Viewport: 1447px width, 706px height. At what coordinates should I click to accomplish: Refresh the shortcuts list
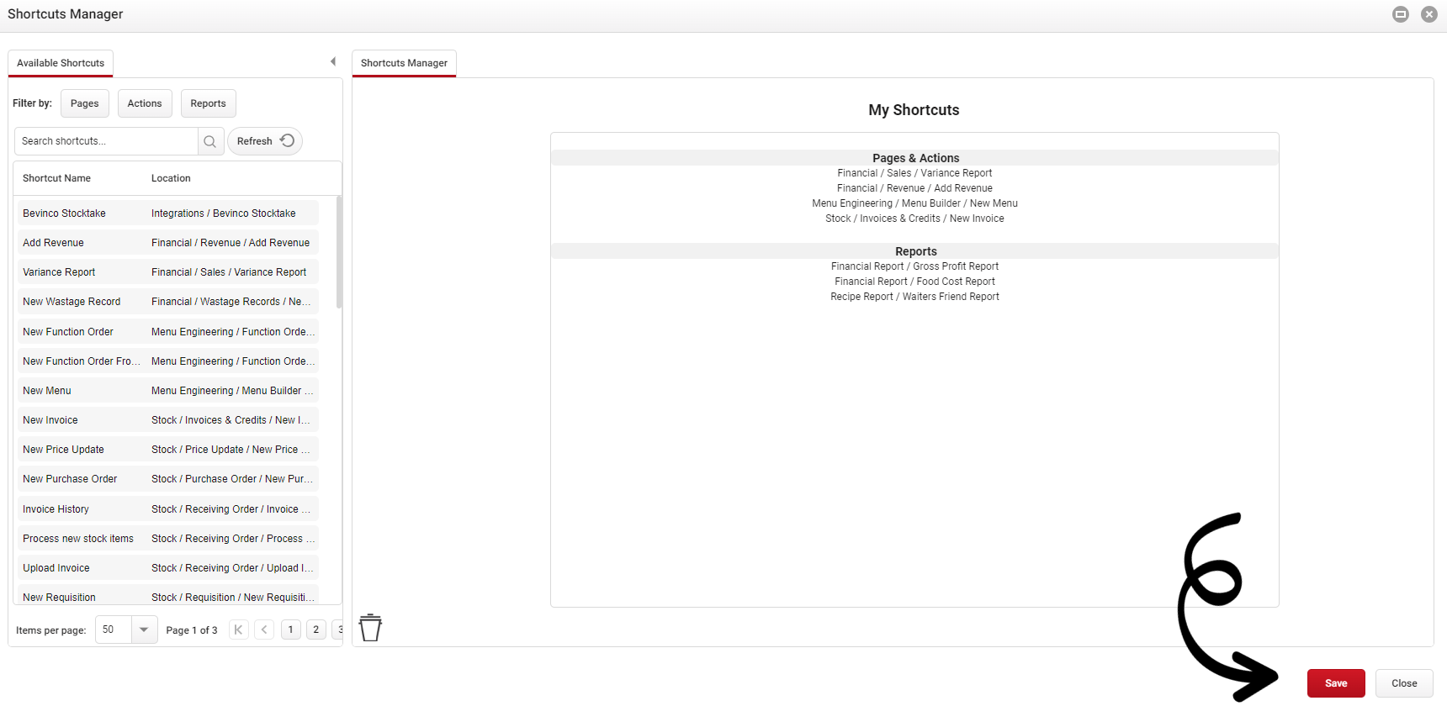pyautogui.click(x=264, y=141)
